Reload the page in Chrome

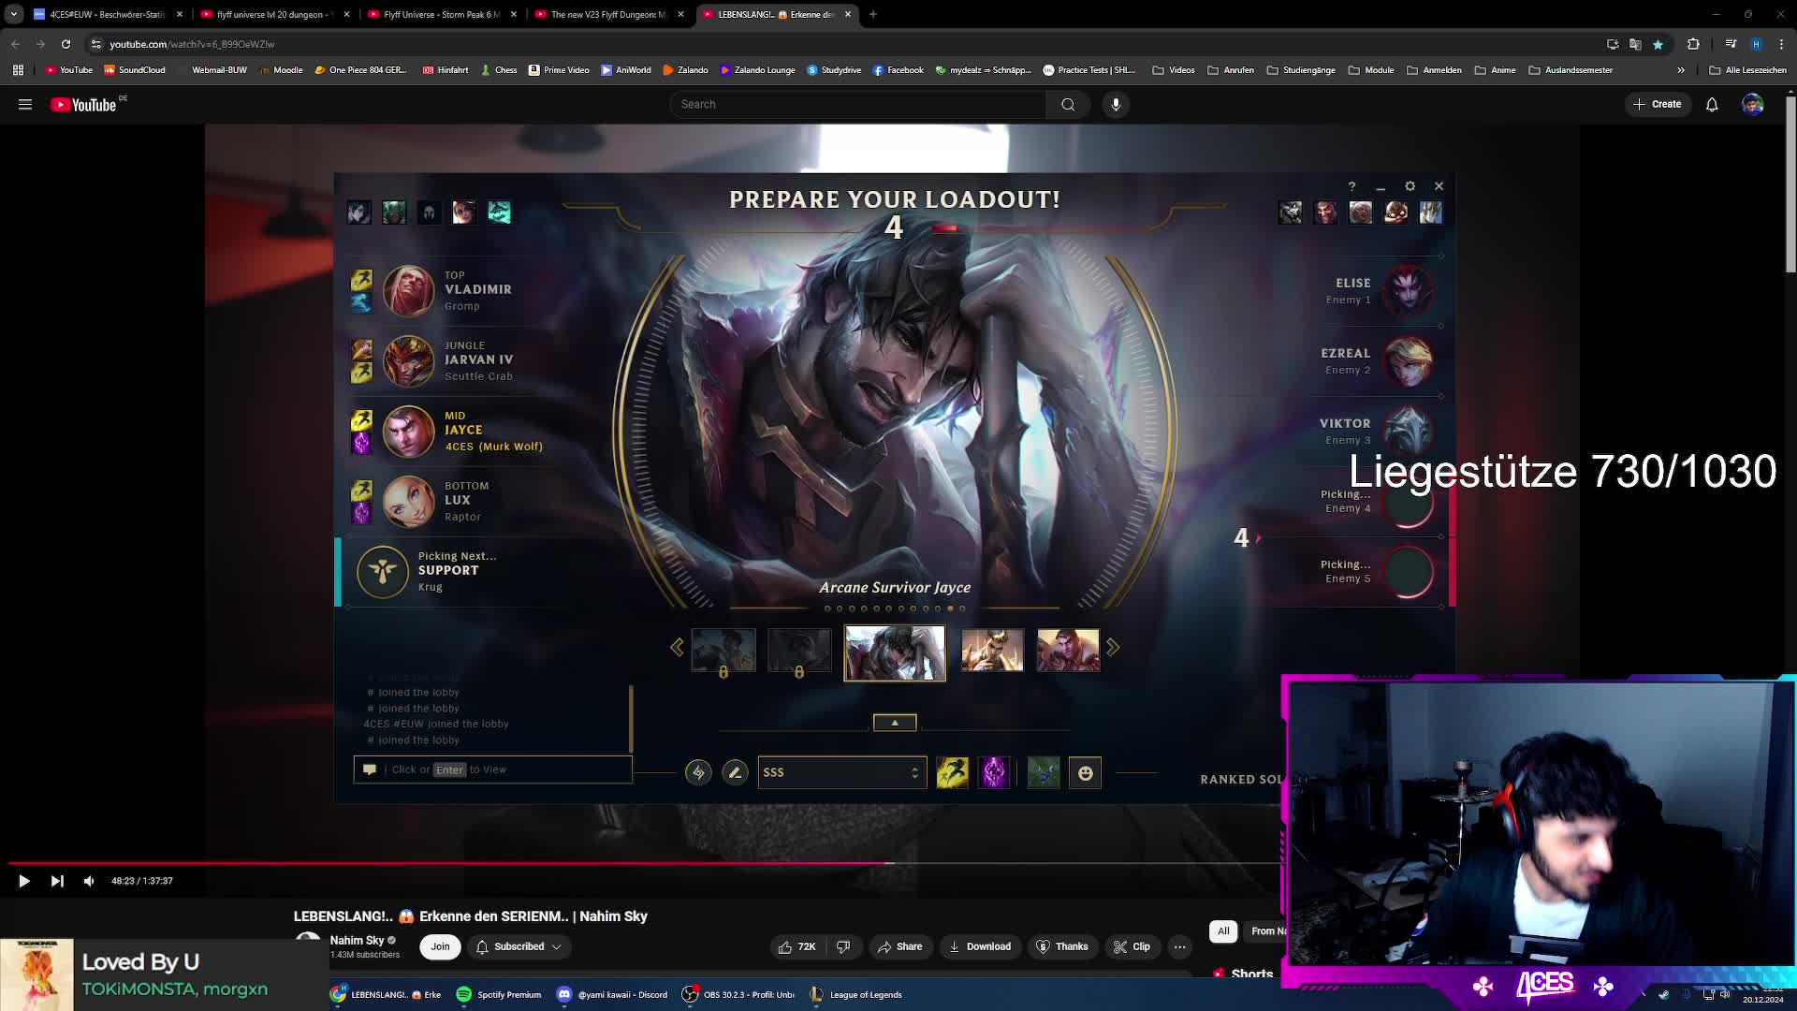[x=66, y=44]
